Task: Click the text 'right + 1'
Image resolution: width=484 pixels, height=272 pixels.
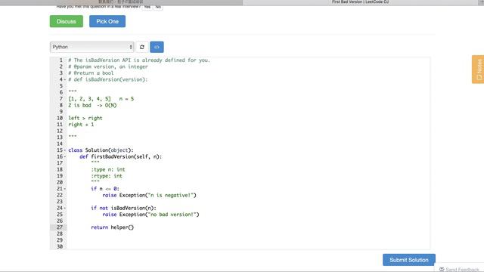Action: coord(81,125)
